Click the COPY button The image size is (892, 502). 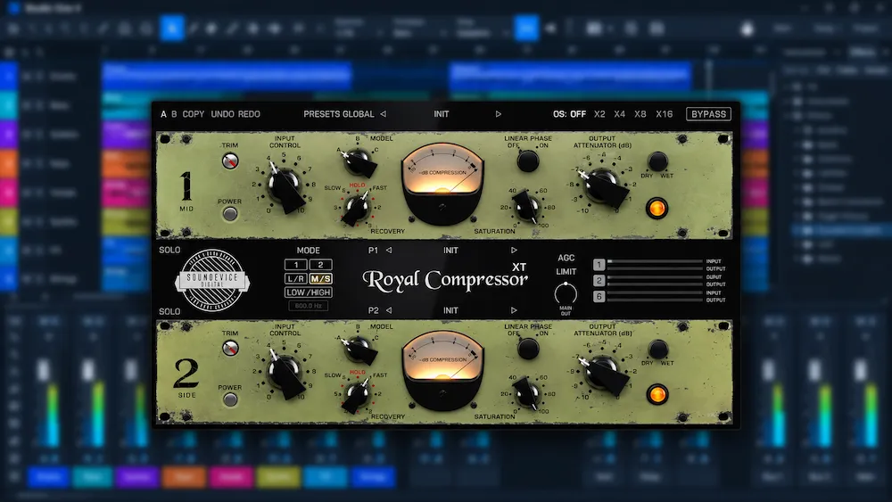coord(194,114)
